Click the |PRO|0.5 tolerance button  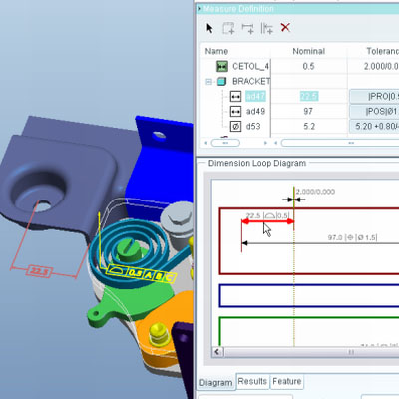(374, 96)
